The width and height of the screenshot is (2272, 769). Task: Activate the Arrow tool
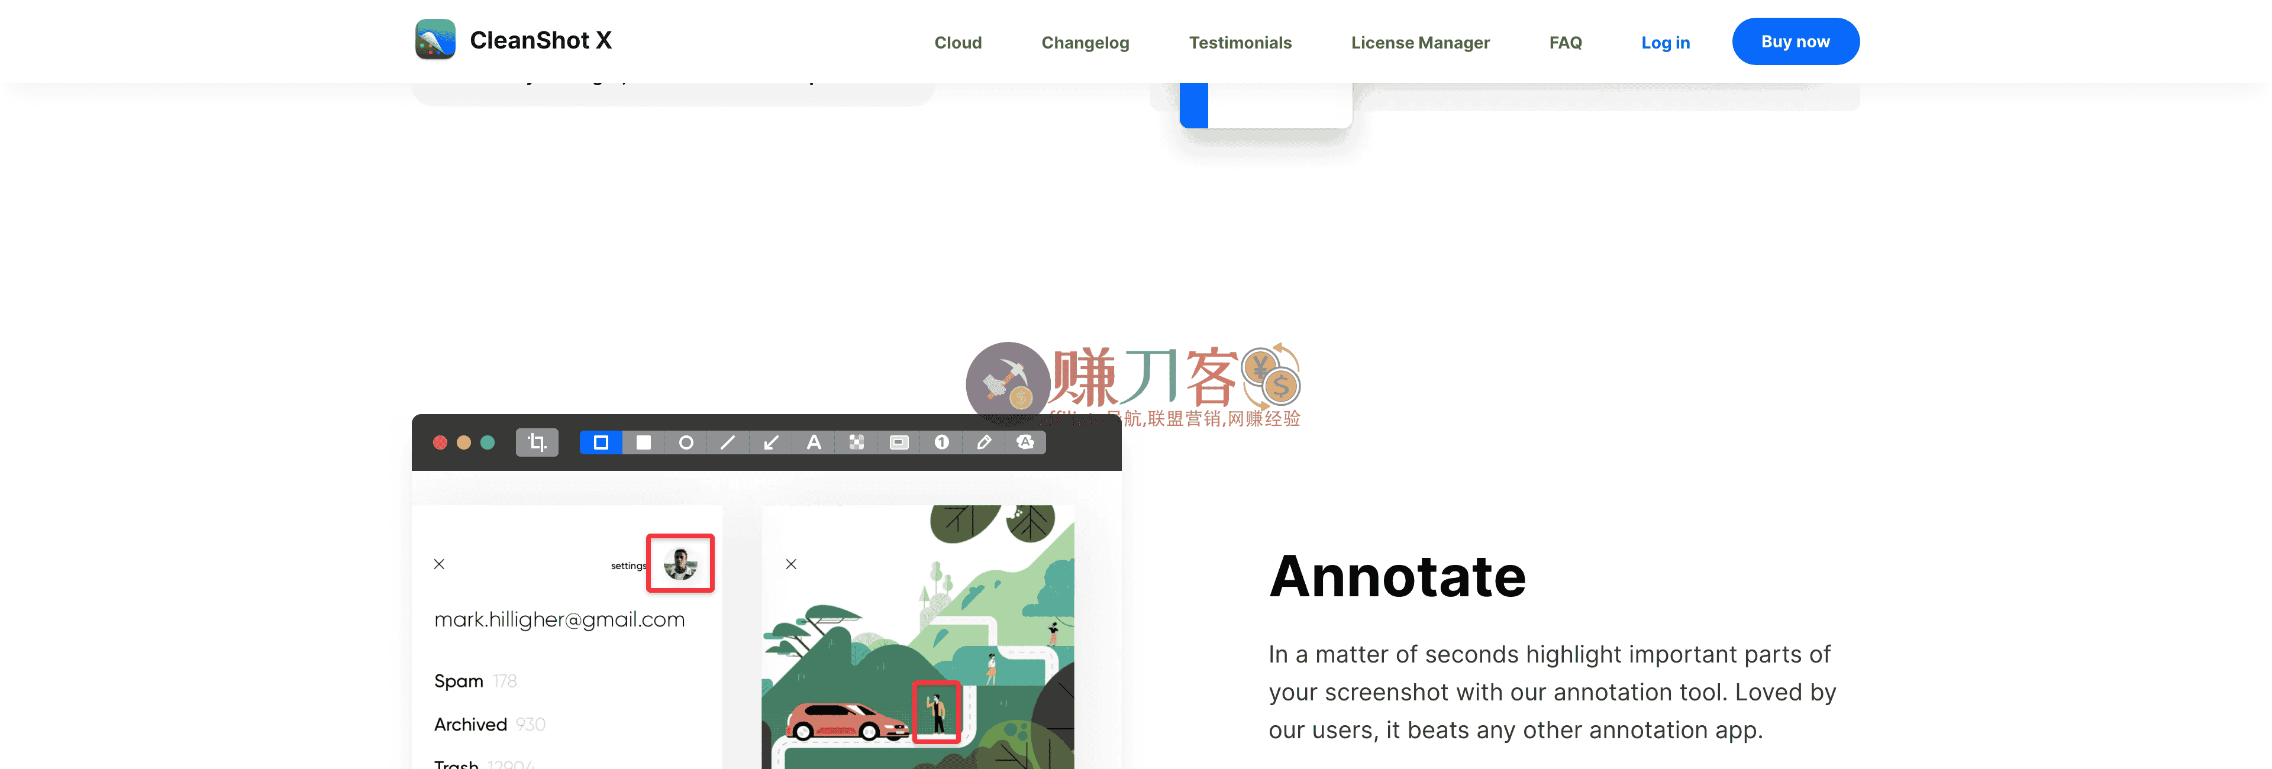[x=771, y=442]
